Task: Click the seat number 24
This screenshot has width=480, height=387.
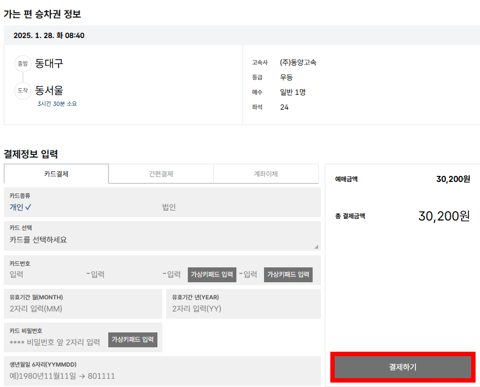Action: point(284,107)
